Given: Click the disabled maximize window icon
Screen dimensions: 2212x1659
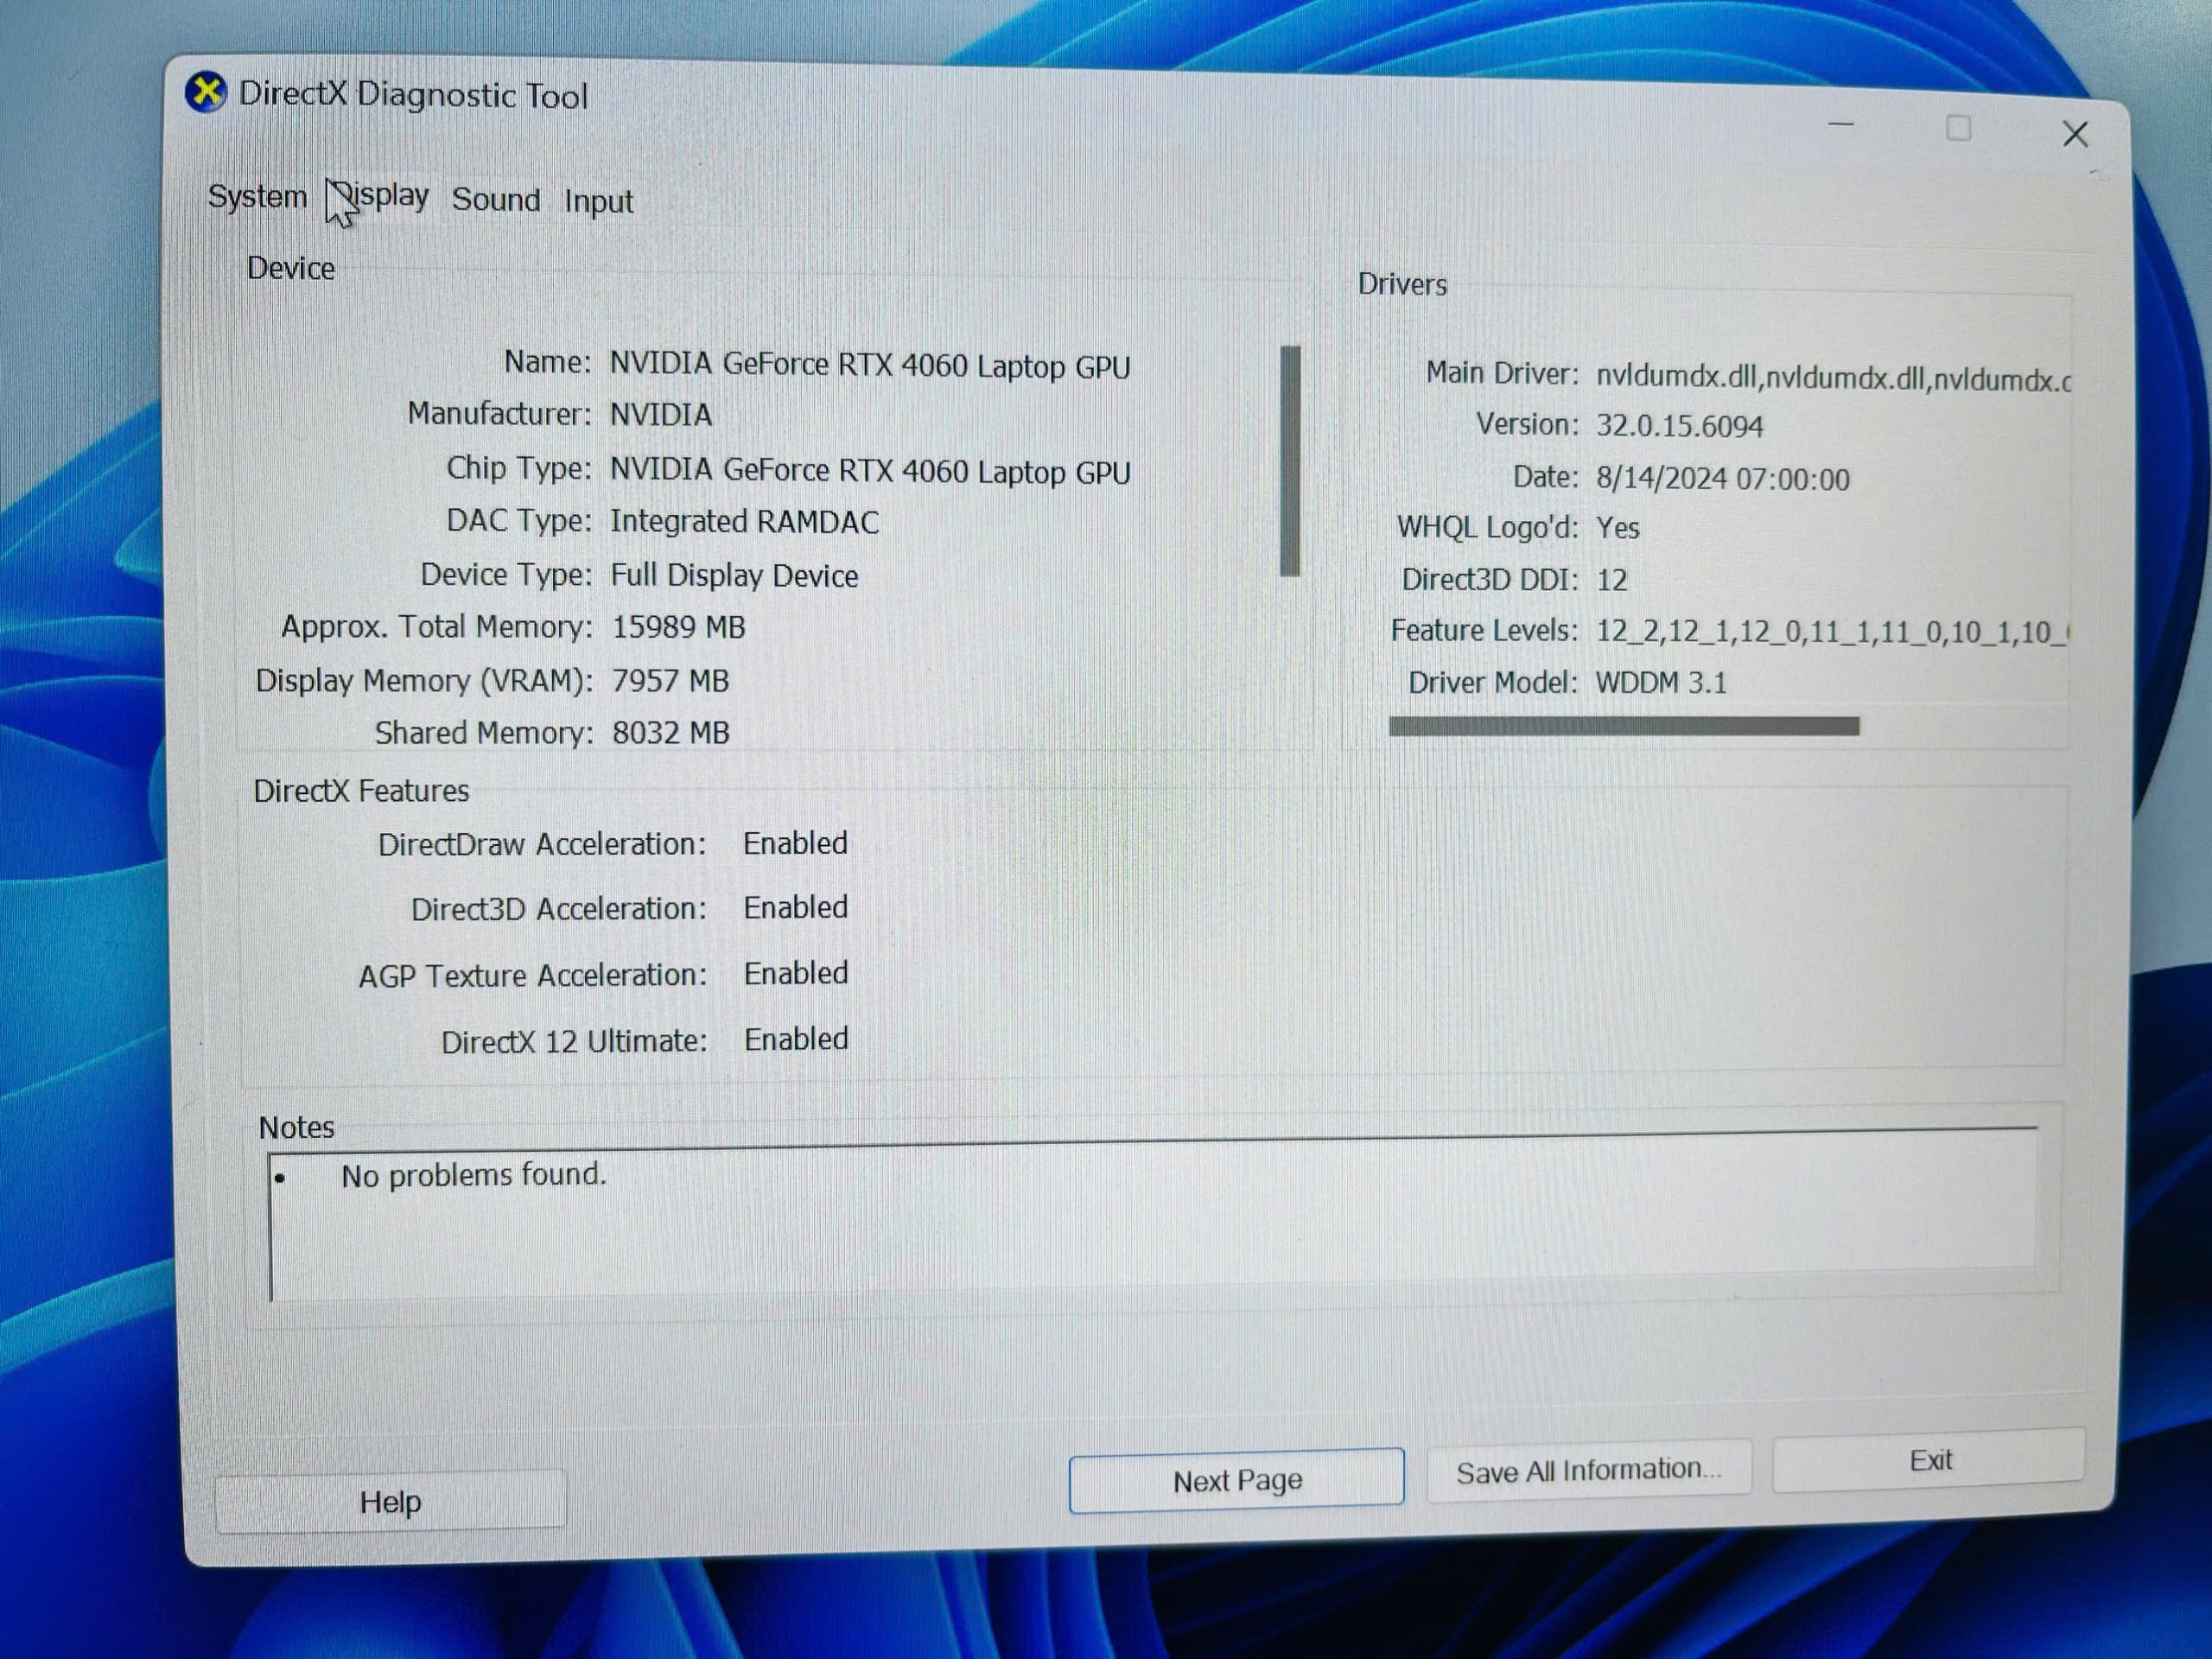Looking at the screenshot, I should pyautogui.click(x=1958, y=128).
